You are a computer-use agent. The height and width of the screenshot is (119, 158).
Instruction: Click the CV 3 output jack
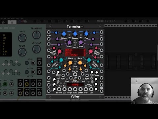pyautogui.click(x=33, y=84)
